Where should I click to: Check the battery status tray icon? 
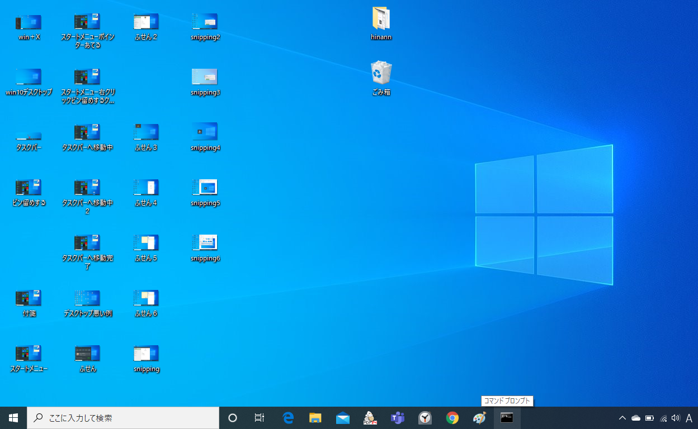click(649, 418)
